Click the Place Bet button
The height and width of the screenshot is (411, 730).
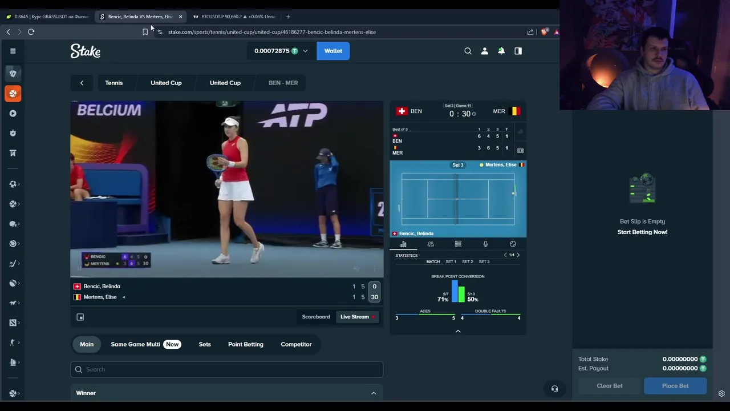(x=675, y=386)
